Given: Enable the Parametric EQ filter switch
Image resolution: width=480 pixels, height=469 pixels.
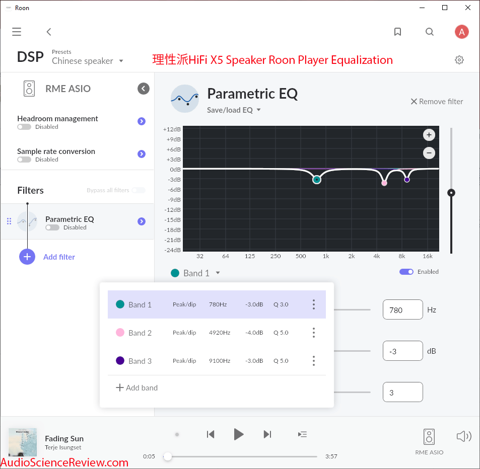Looking at the screenshot, I should pyautogui.click(x=52, y=227).
